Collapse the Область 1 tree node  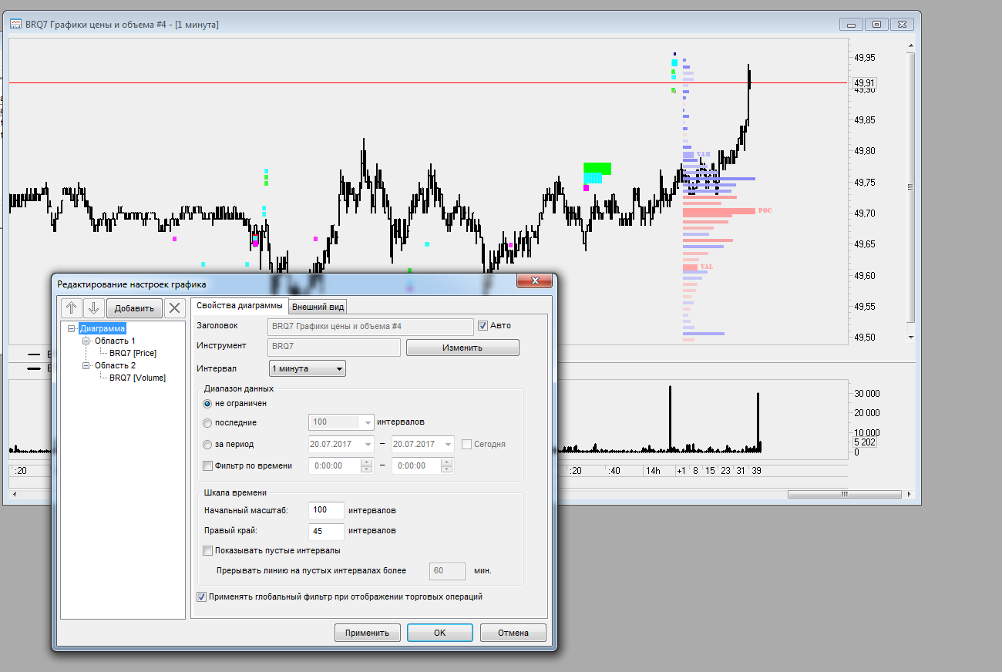pyautogui.click(x=87, y=341)
